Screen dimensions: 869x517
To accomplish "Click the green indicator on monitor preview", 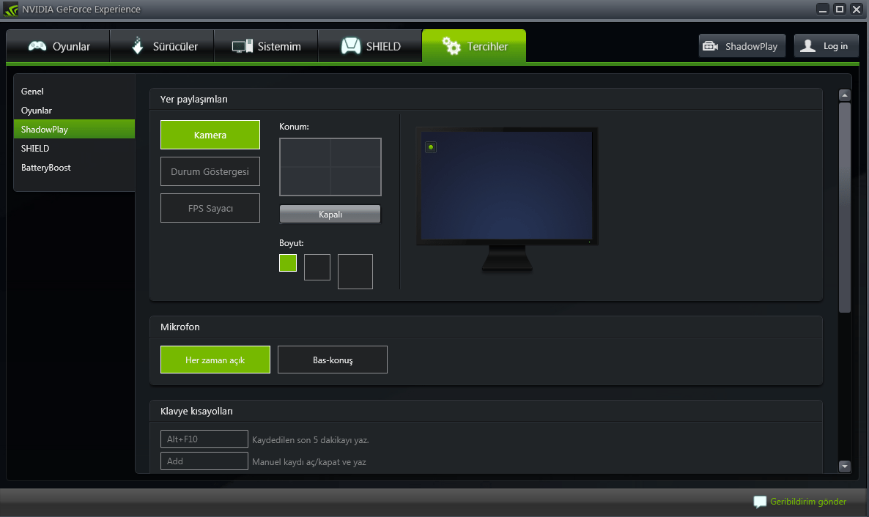I will click(x=431, y=147).
